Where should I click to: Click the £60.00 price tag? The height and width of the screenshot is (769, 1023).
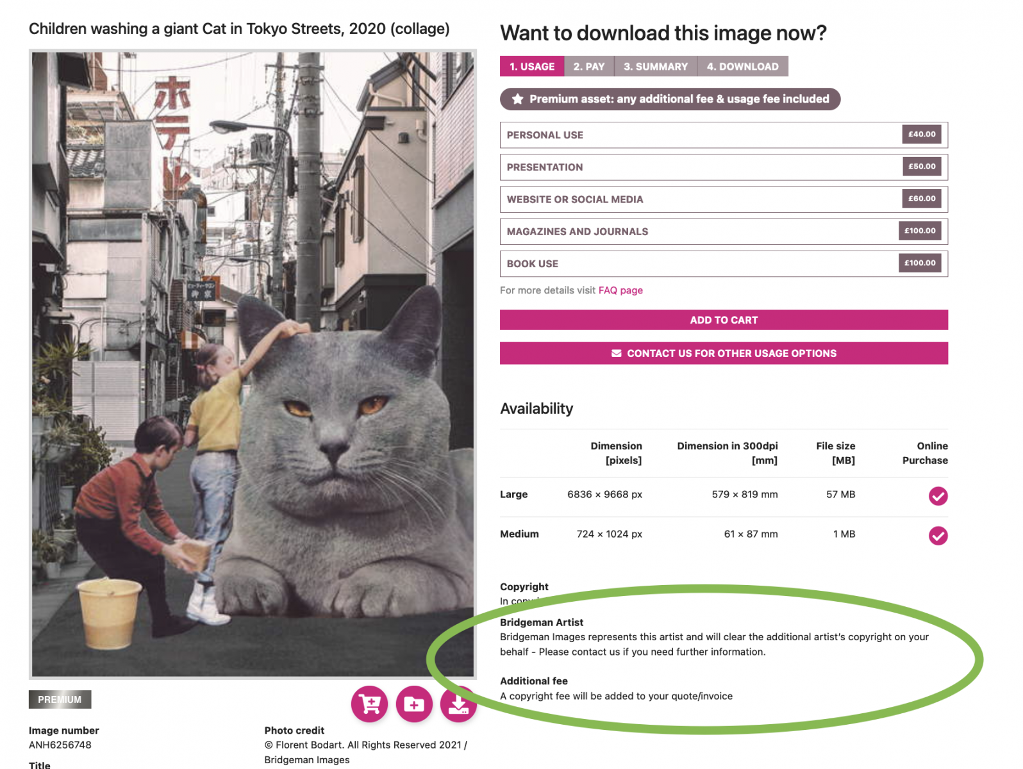(x=922, y=199)
